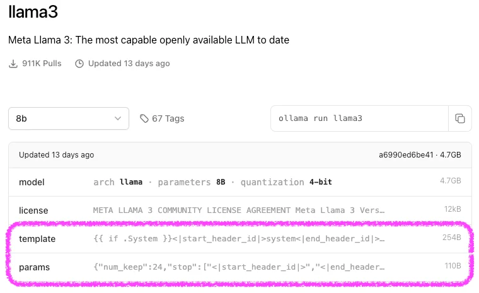Click the a6990ed6be41 digest hash
Viewport: 479px width, 293px height.
tap(406, 154)
